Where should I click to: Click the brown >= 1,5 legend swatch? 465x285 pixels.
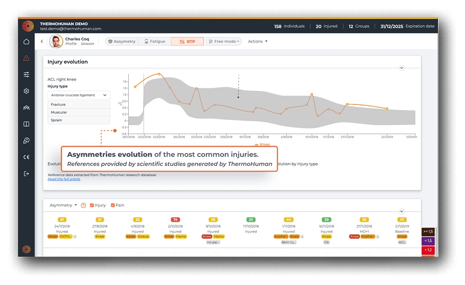tap(428, 232)
